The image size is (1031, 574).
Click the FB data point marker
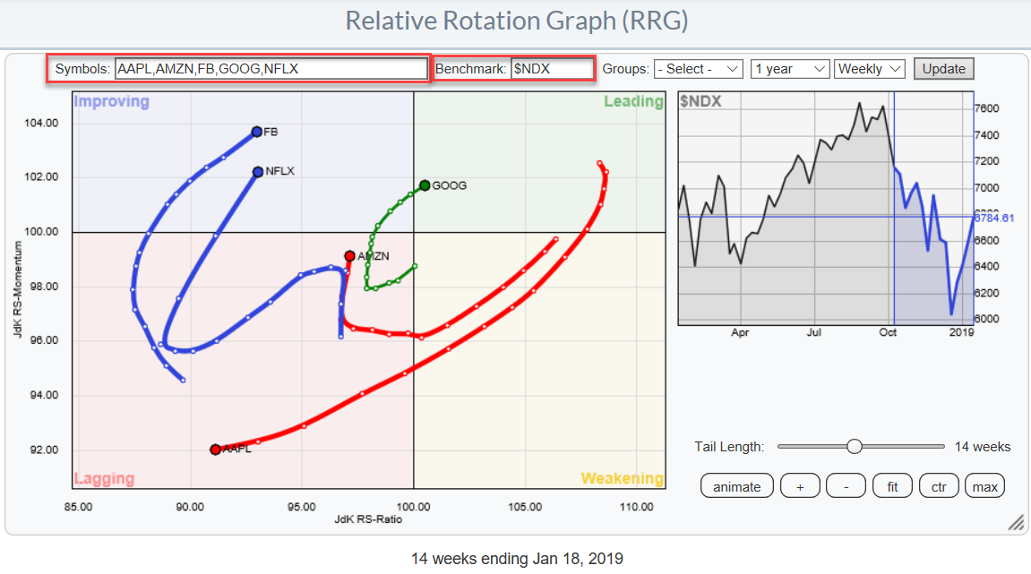(257, 133)
